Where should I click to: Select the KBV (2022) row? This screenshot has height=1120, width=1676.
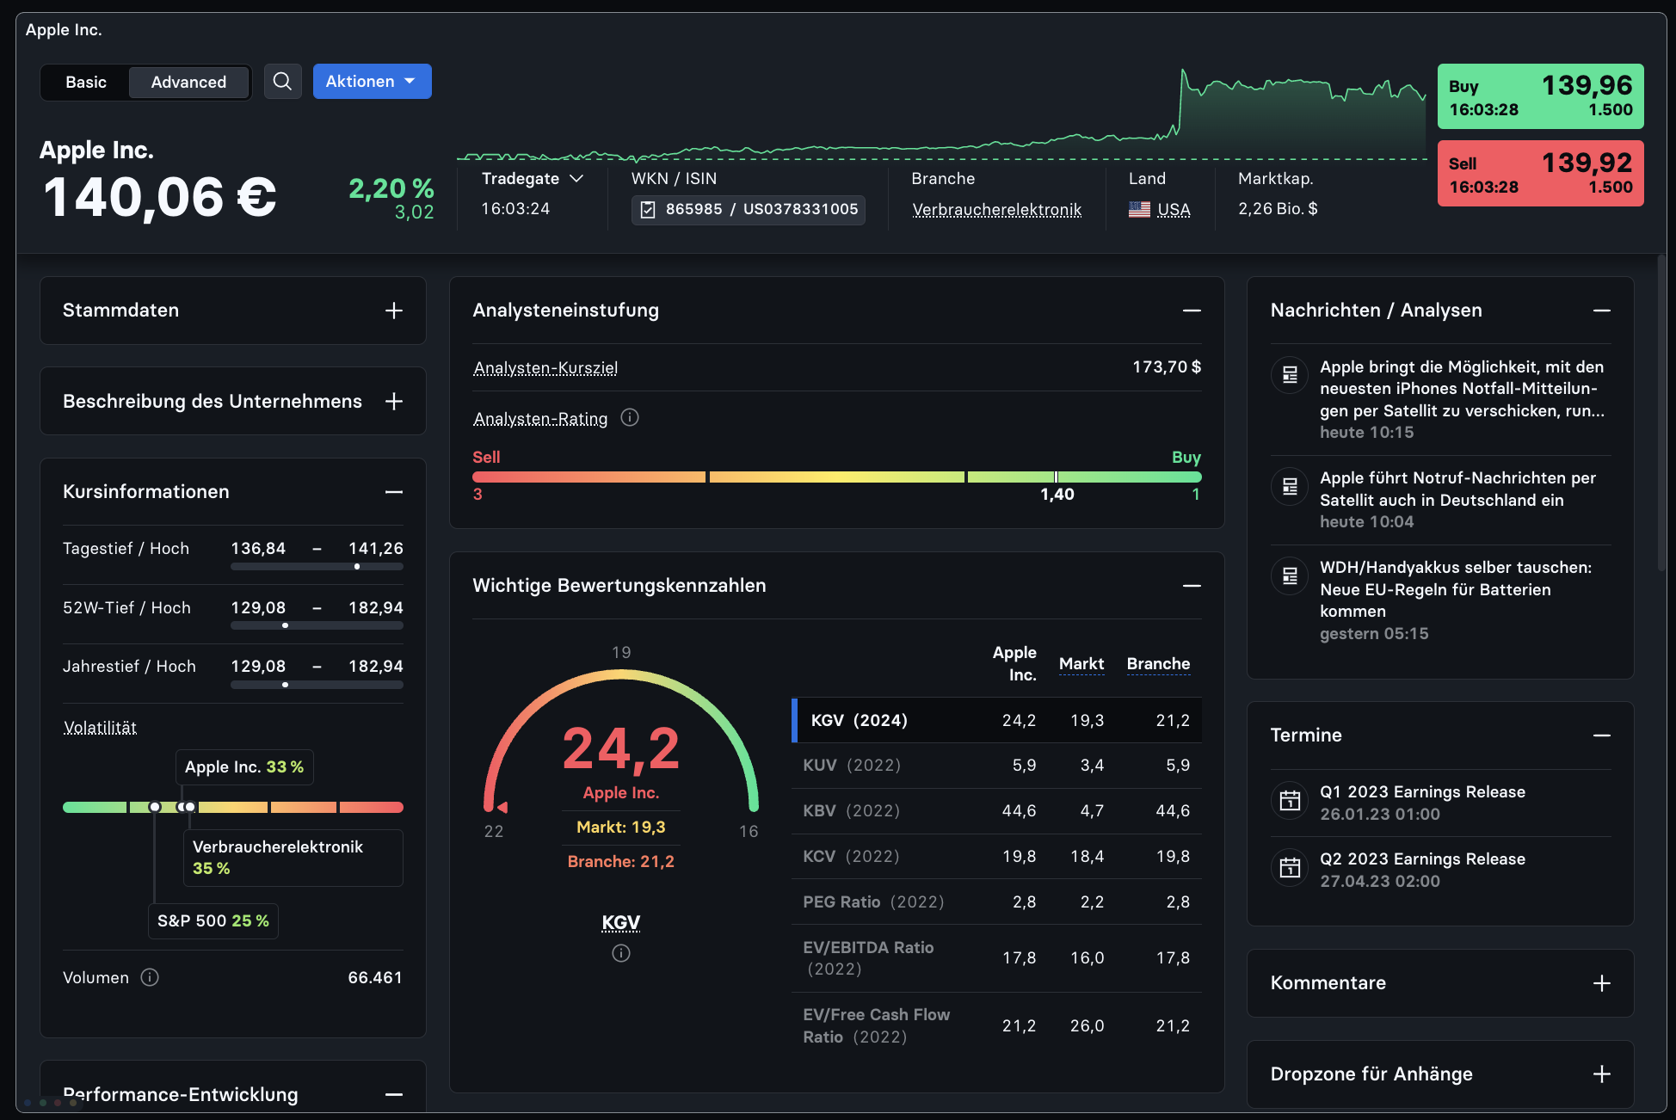pyautogui.click(x=996, y=811)
